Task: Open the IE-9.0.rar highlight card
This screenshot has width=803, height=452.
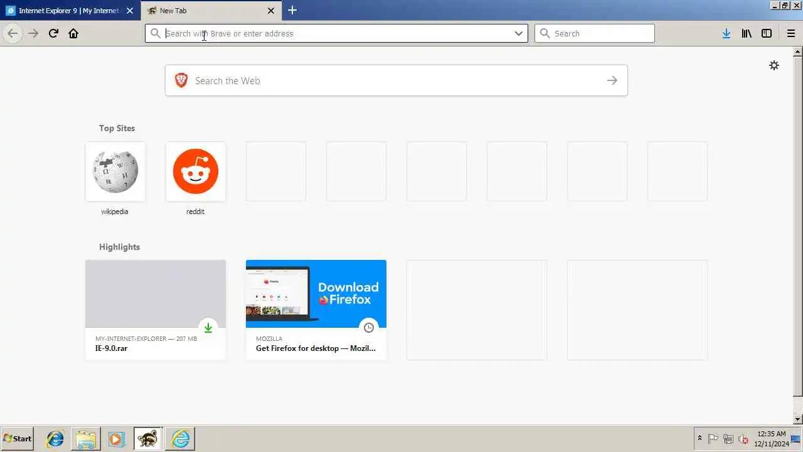Action: coord(156,310)
